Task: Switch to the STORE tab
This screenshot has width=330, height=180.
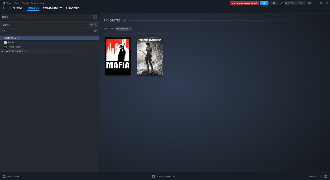Action: pyautogui.click(x=18, y=8)
